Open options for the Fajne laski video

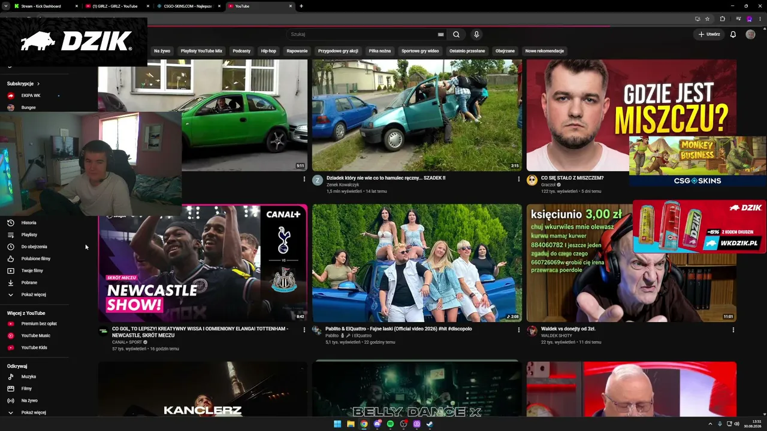[x=518, y=330]
